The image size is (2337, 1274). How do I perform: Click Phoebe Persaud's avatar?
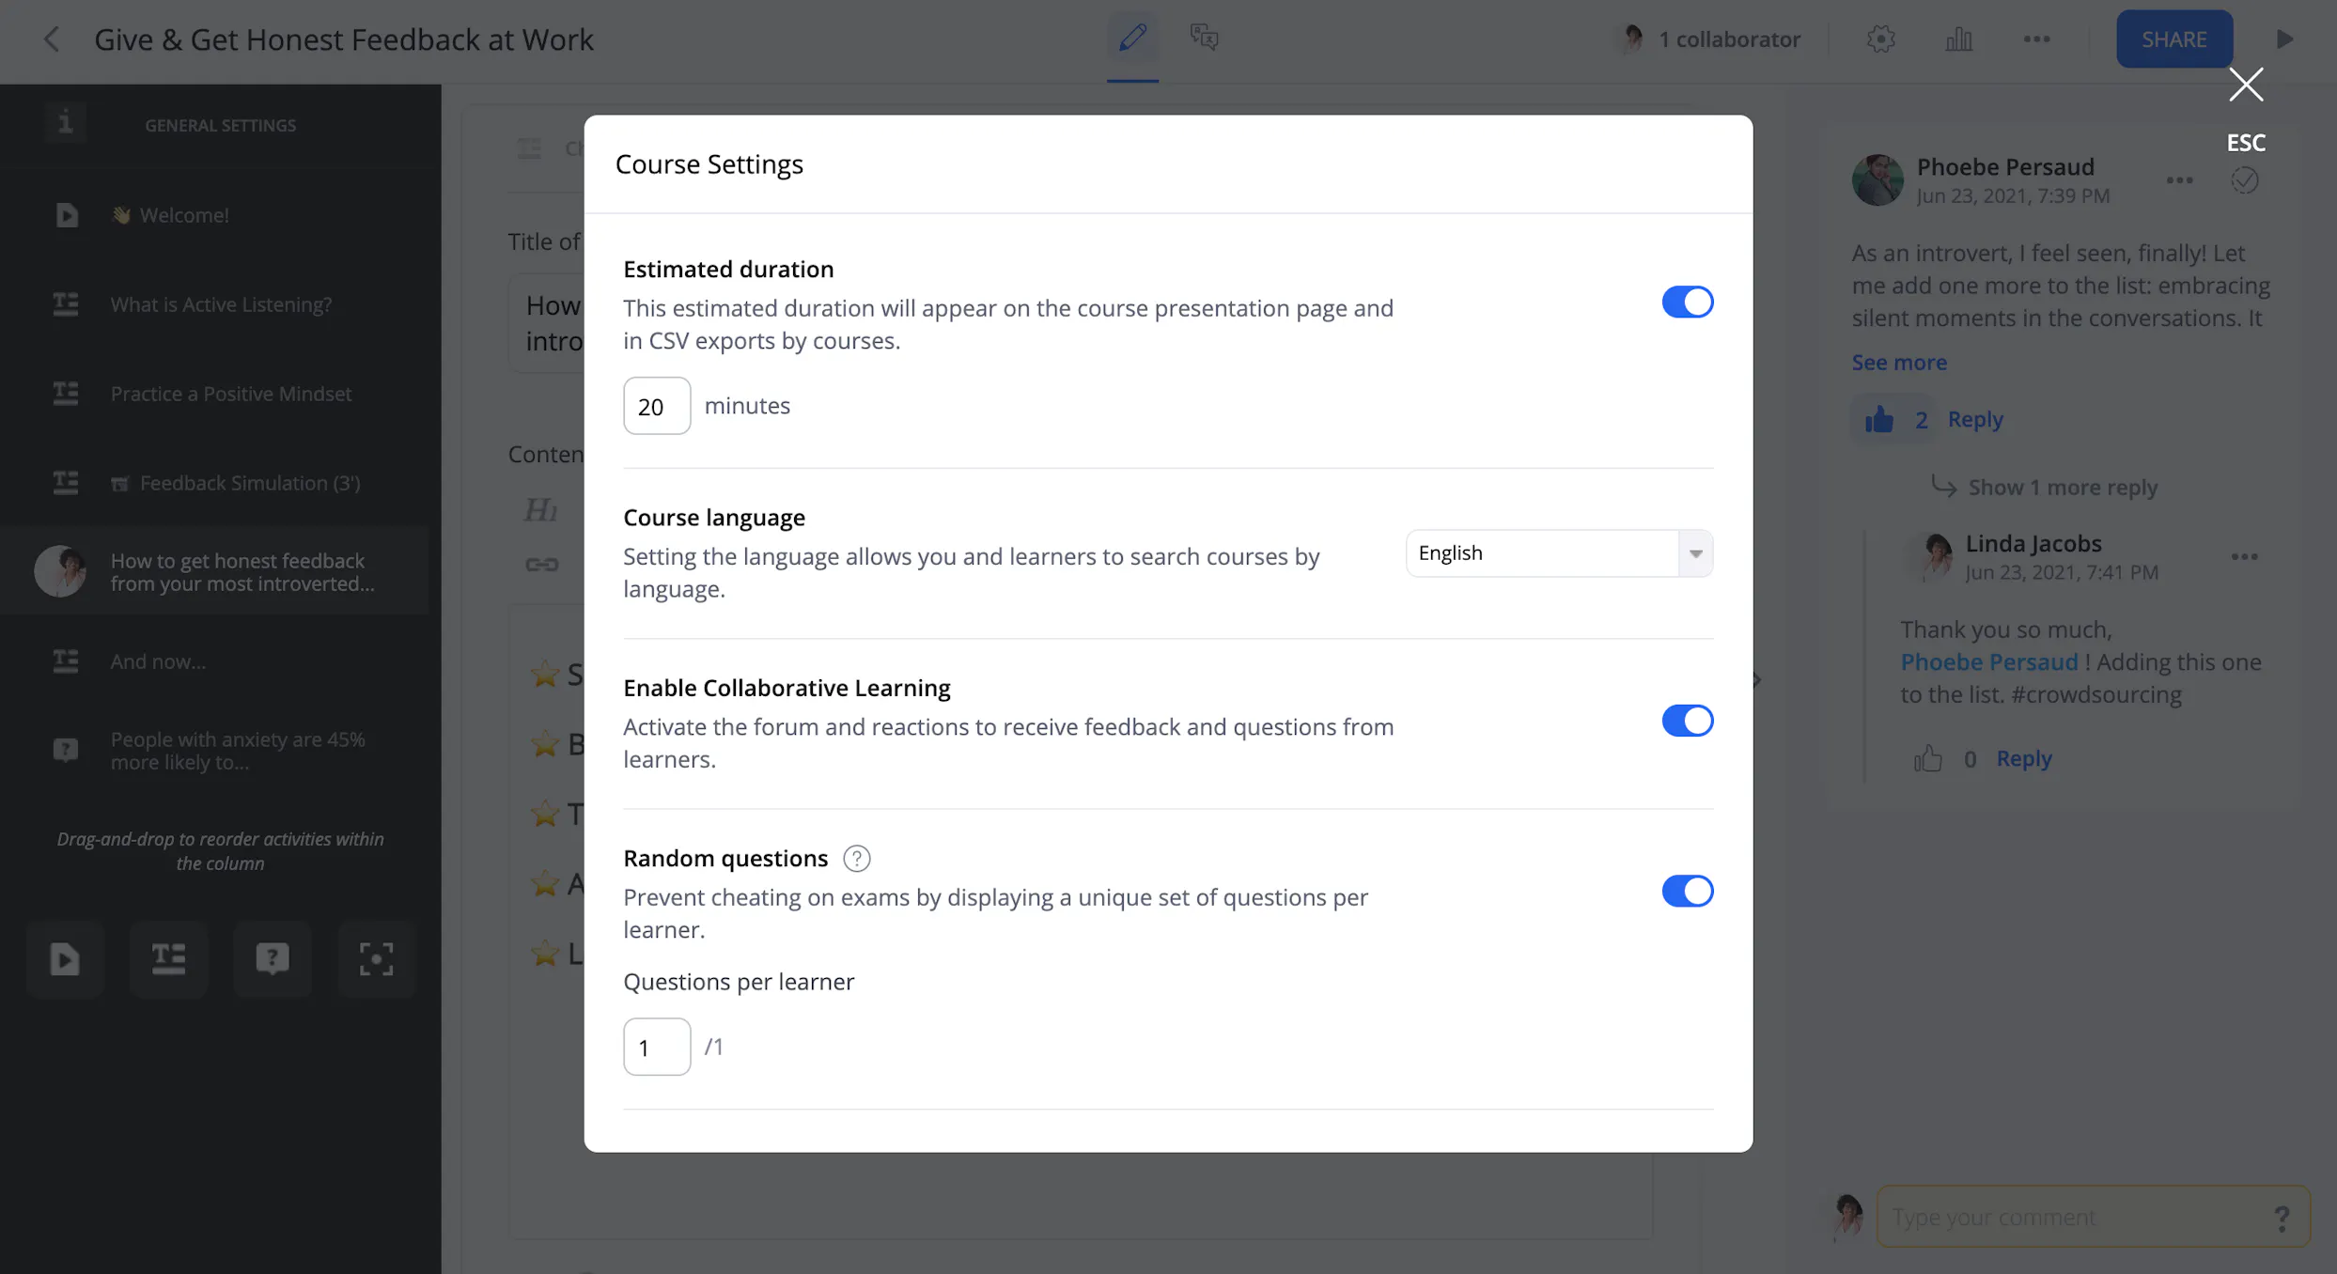click(x=1877, y=179)
